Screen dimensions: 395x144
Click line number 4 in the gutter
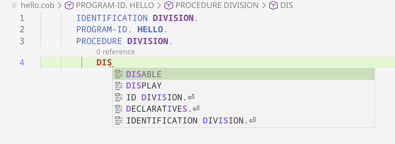coord(22,62)
